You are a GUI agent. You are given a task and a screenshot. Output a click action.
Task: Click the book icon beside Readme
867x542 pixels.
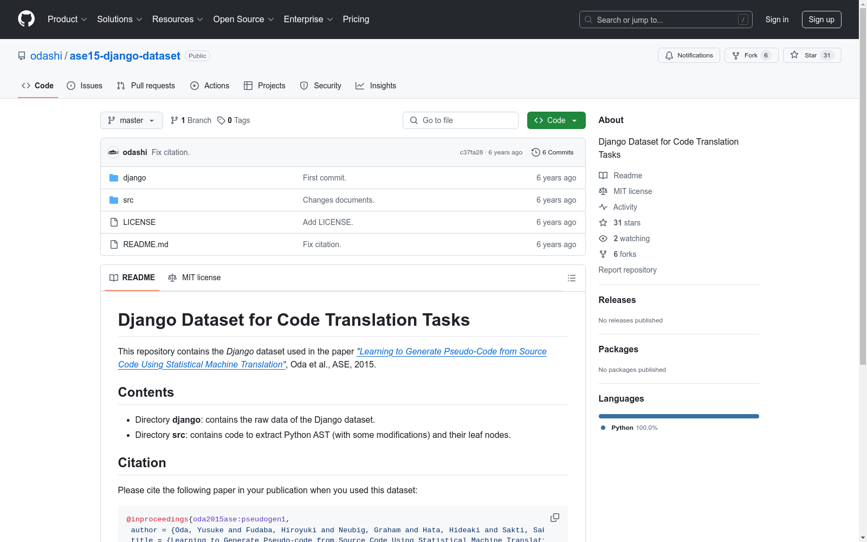coord(603,176)
